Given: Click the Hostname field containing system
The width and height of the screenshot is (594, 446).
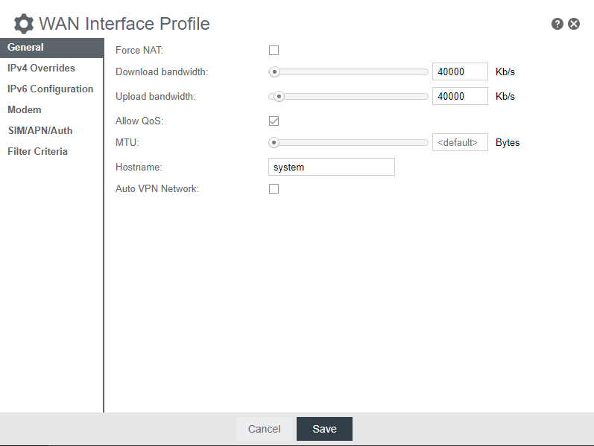Looking at the screenshot, I should (x=332, y=167).
